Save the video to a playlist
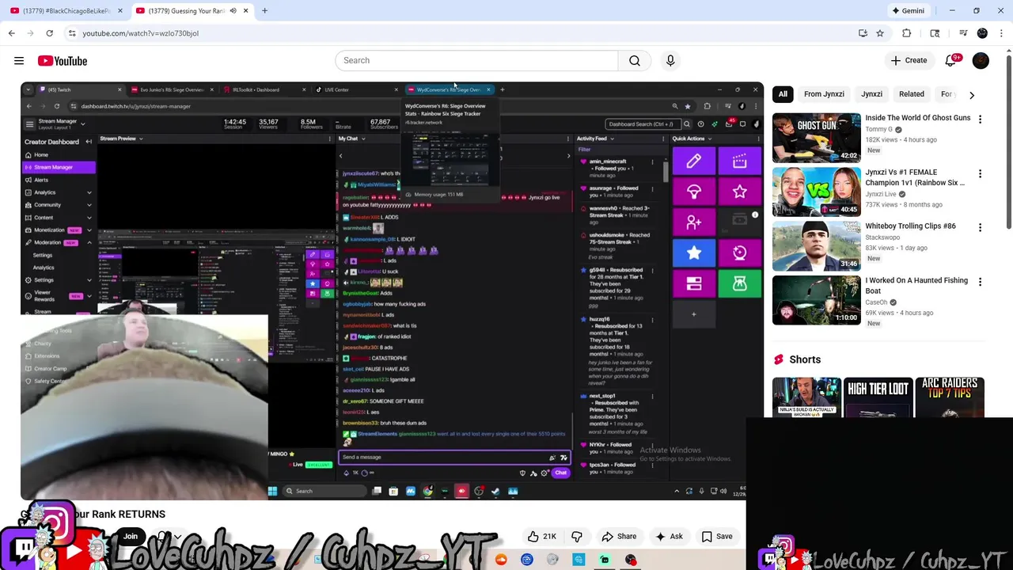Screen dimensions: 1013x570 [716, 536]
